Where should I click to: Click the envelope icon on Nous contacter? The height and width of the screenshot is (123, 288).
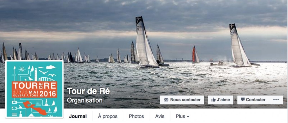click(x=166, y=100)
